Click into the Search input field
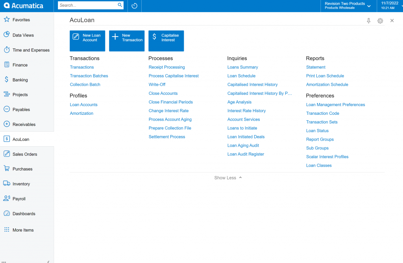The width and height of the screenshot is (403, 263). click(x=87, y=6)
